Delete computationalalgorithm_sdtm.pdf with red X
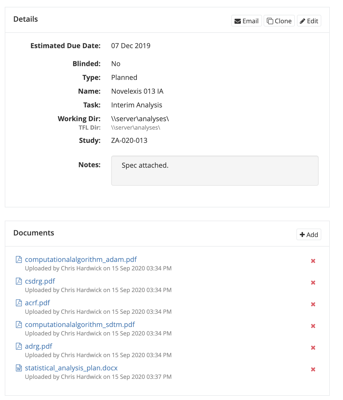 (313, 326)
